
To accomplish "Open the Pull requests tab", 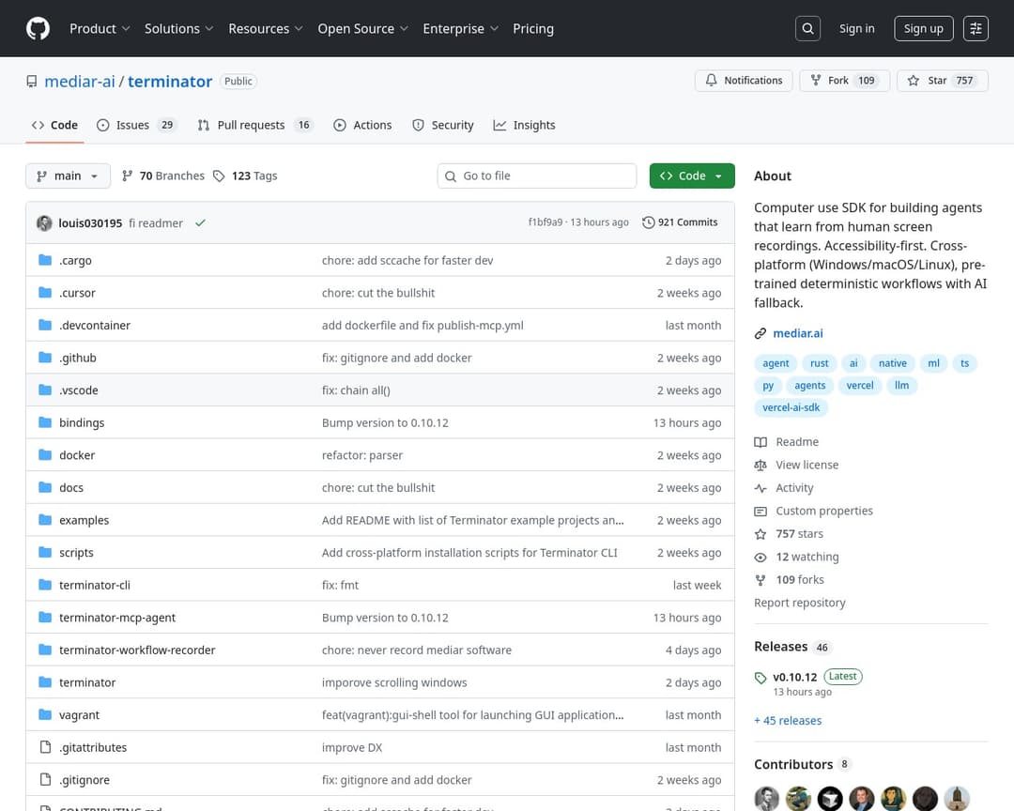I will click(x=250, y=125).
